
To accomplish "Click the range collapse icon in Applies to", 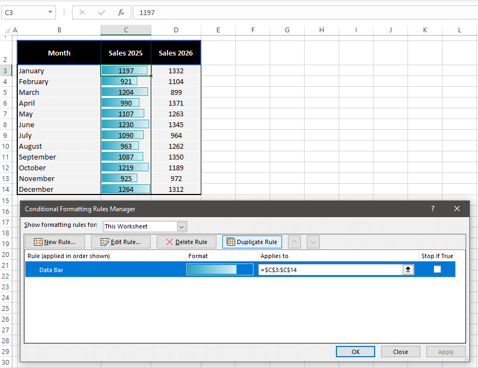I will (408, 269).
